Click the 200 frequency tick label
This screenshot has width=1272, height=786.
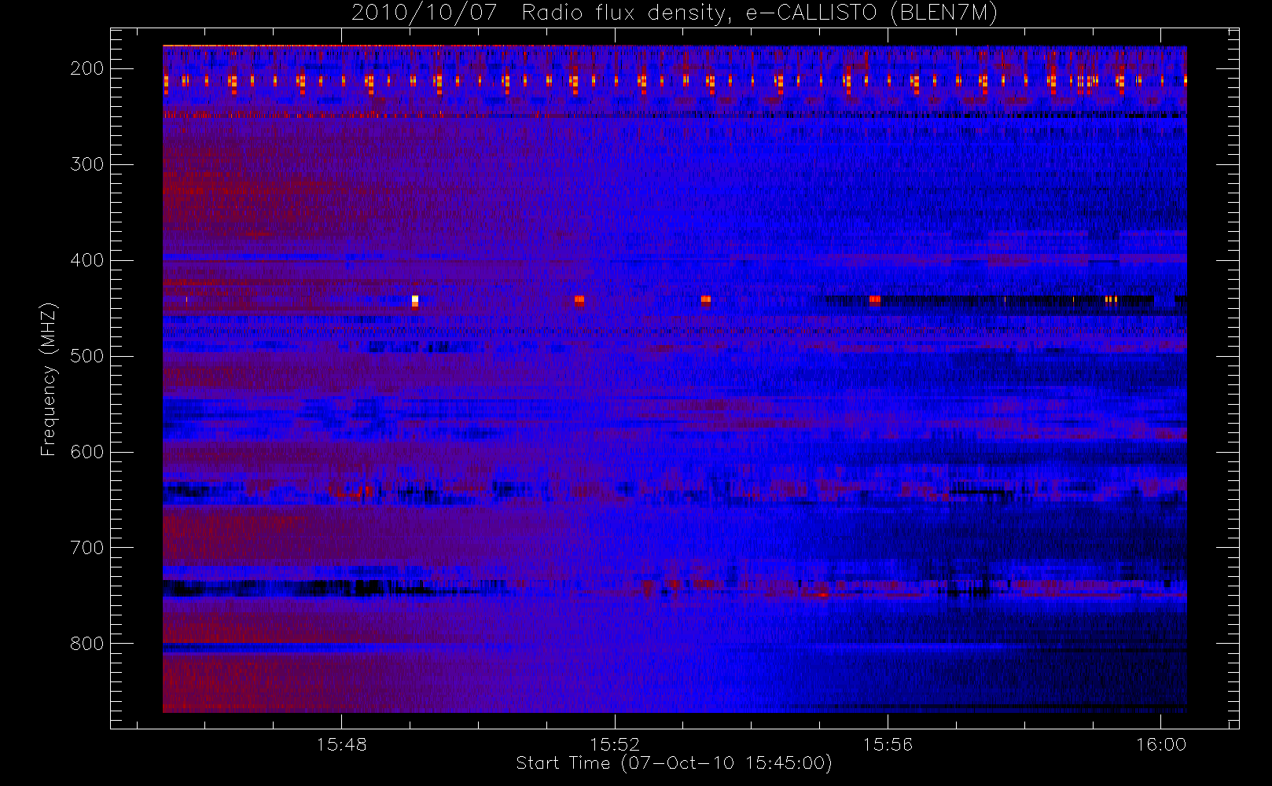87,68
